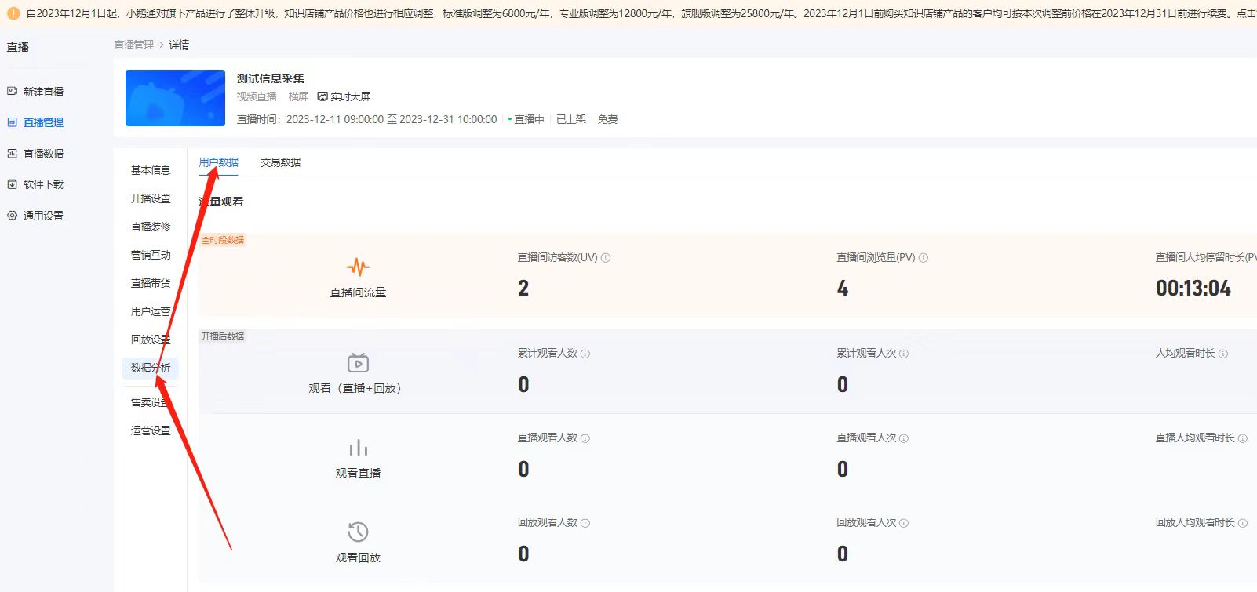Click the PV value 4
The image size is (1257, 592).
click(843, 289)
